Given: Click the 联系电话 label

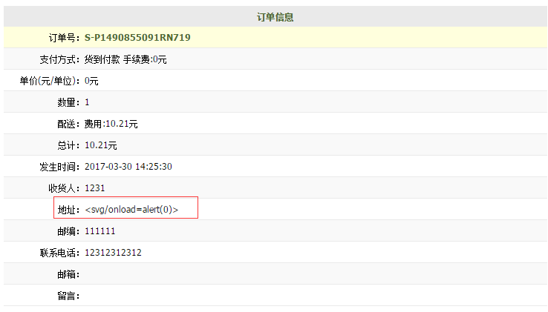Looking at the screenshot, I should coord(59,253).
